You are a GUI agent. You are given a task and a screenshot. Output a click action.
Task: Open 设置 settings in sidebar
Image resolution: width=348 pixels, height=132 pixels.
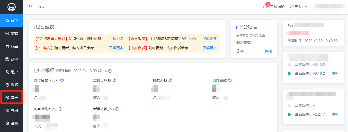click(12, 123)
